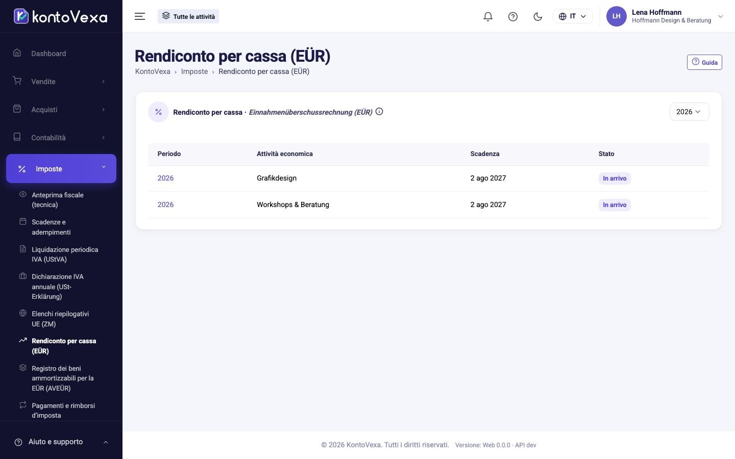The width and height of the screenshot is (735, 459).
Task: Go to Dashboard in sidebar
Action: 61,54
